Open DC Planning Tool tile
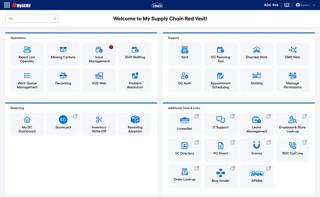 coord(221,54)
